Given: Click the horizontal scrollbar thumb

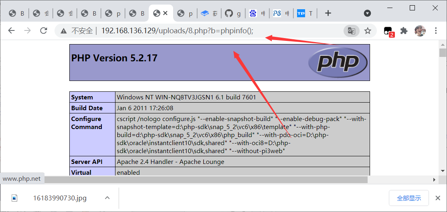Looking at the screenshot, I should (205, 180).
